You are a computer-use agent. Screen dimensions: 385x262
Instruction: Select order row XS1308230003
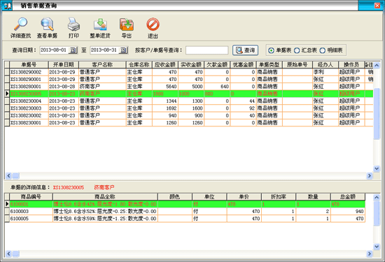click(189, 108)
